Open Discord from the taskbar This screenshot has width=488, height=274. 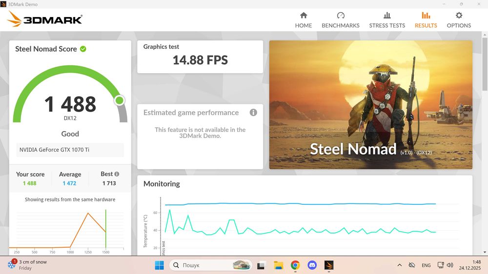pyautogui.click(x=312, y=265)
